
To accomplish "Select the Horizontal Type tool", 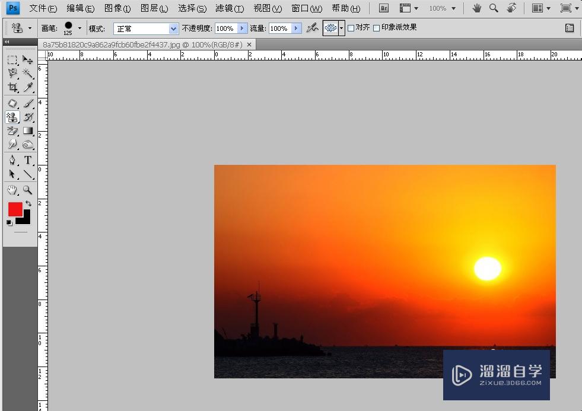I will coord(28,160).
